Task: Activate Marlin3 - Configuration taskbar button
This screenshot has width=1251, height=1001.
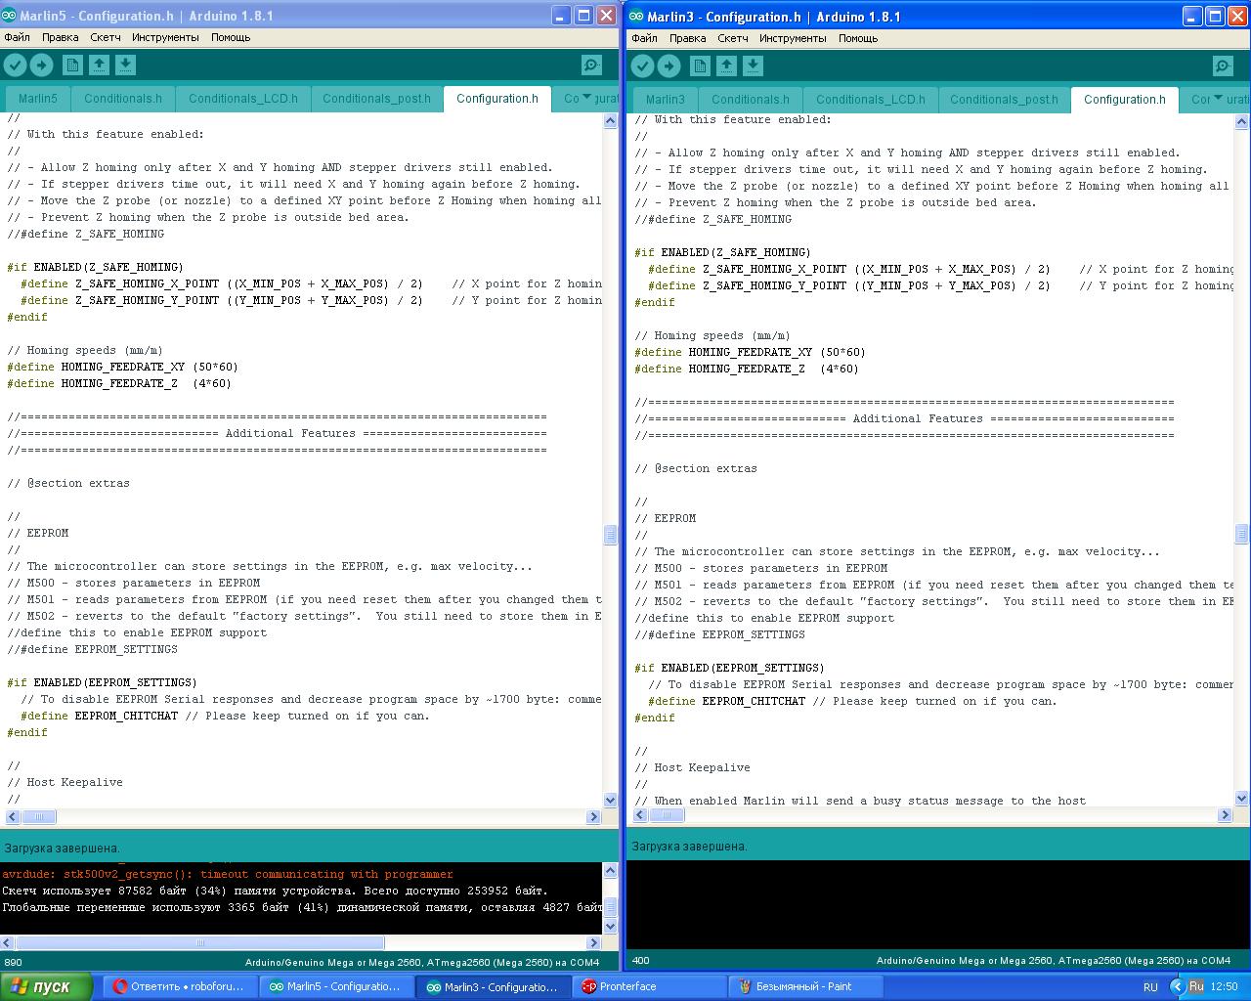Action: [x=494, y=986]
